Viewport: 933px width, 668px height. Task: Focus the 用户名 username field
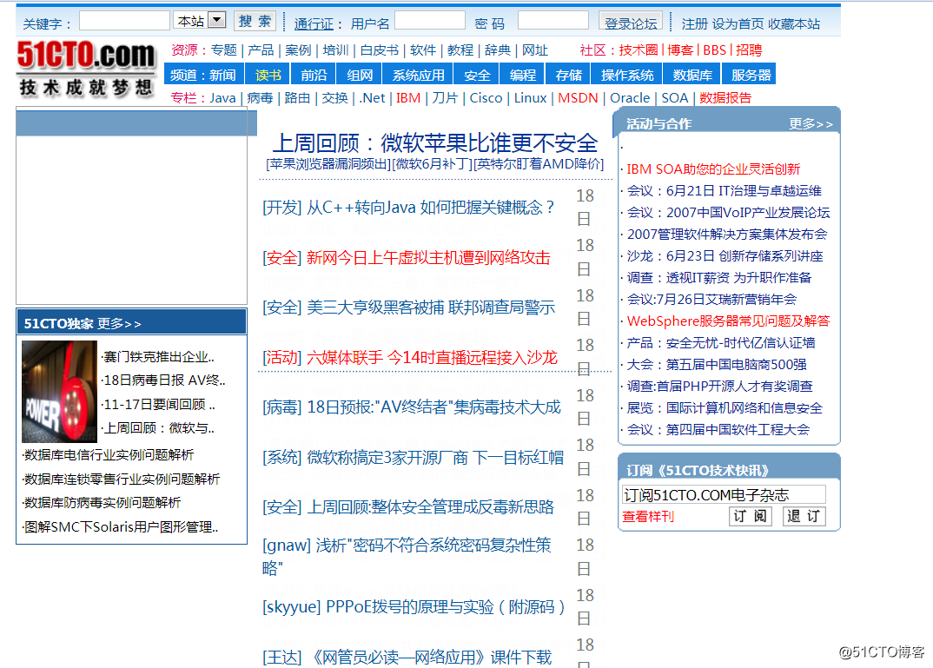[x=430, y=20]
